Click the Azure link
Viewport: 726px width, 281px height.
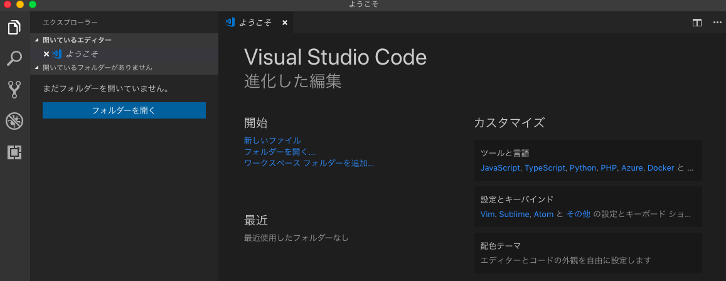pos(632,168)
